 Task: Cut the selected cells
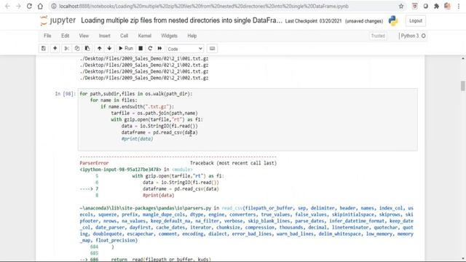66,49
